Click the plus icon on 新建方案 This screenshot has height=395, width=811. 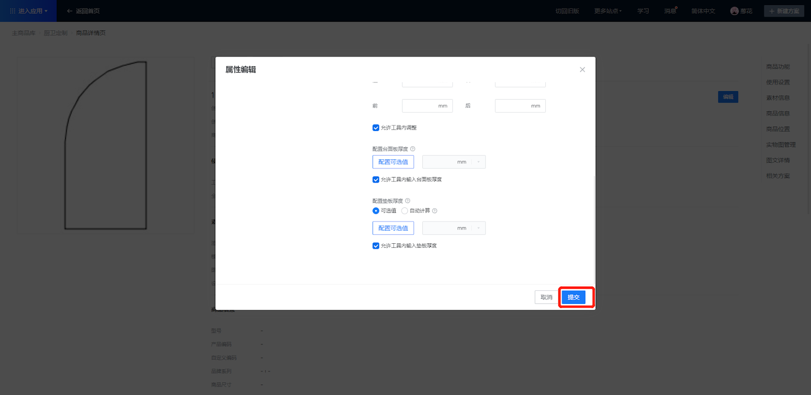772,11
